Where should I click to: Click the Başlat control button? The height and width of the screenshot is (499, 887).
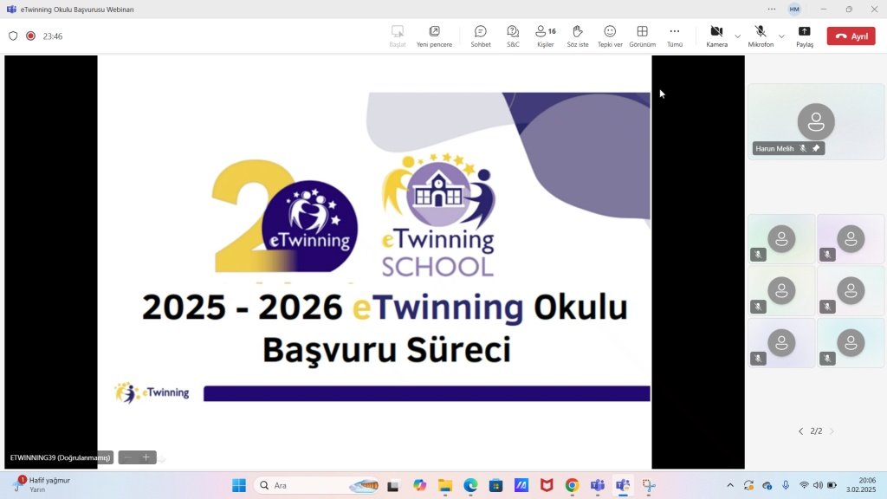(x=397, y=36)
